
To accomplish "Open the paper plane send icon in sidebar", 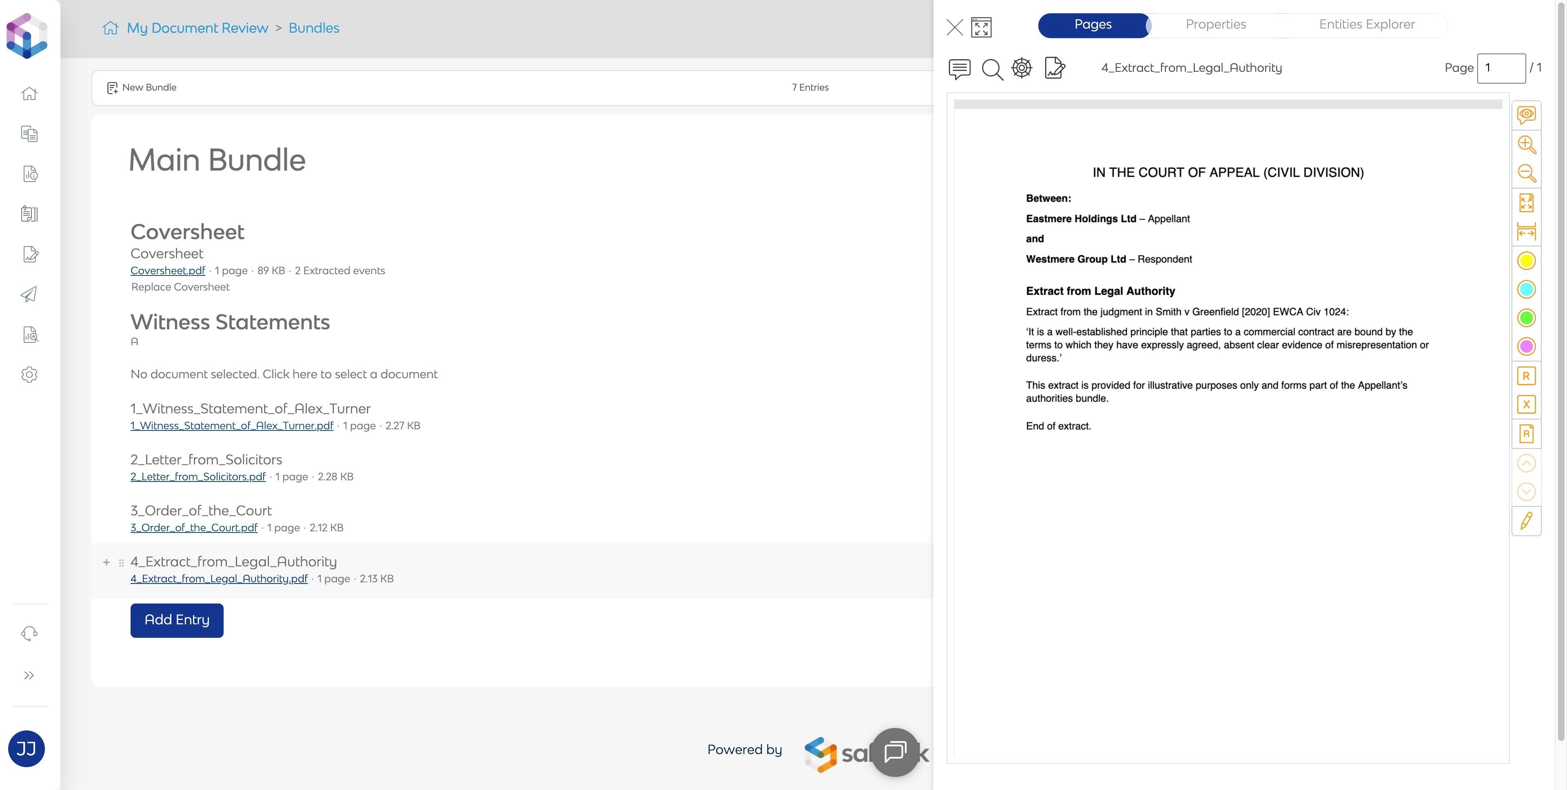I will pos(29,294).
